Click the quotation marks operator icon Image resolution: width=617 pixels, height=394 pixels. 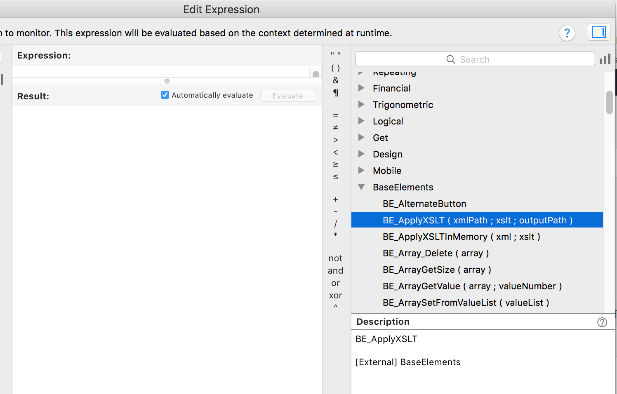point(335,54)
